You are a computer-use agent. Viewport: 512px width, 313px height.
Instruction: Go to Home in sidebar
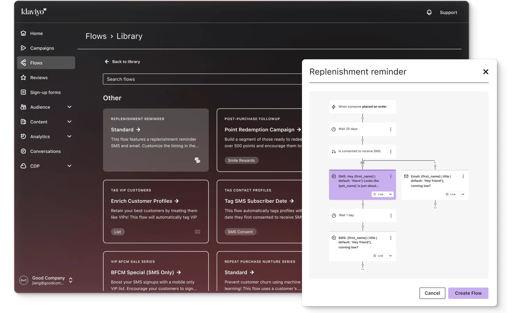click(46, 33)
